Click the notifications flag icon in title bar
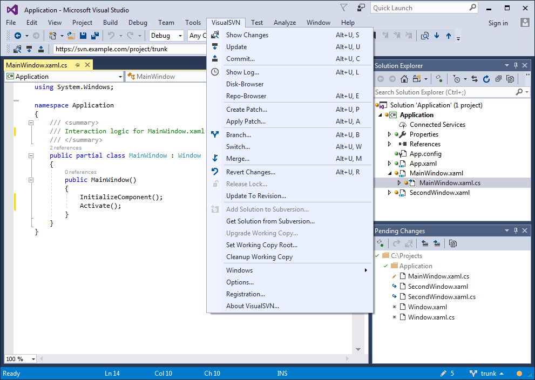 pos(344,8)
